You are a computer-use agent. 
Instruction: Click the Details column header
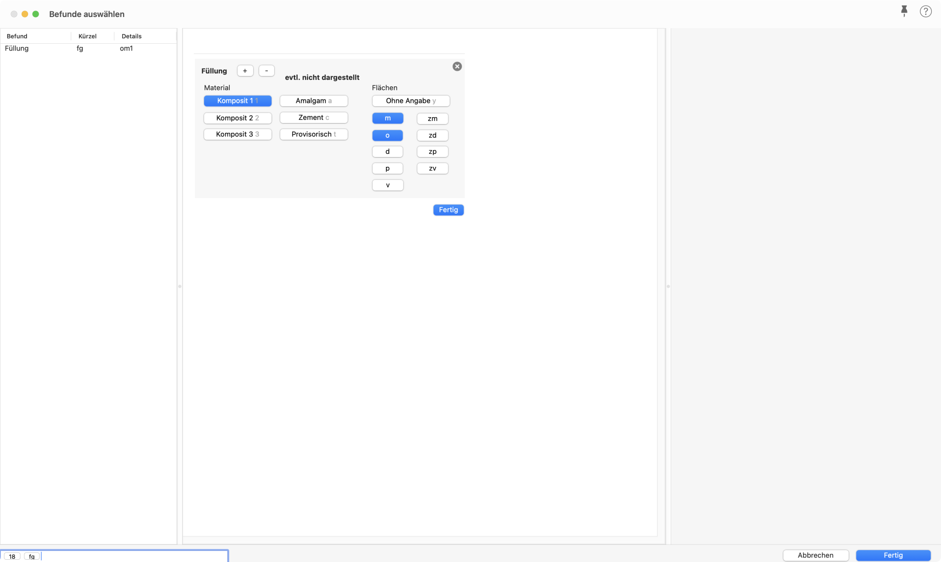click(x=131, y=36)
